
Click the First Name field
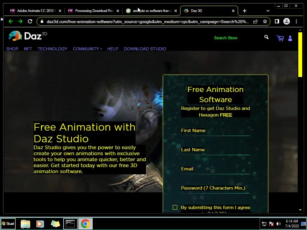point(215,131)
